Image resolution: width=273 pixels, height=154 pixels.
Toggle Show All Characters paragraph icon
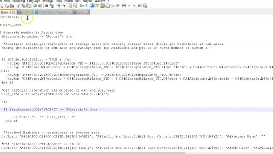click(x=87, y=6)
